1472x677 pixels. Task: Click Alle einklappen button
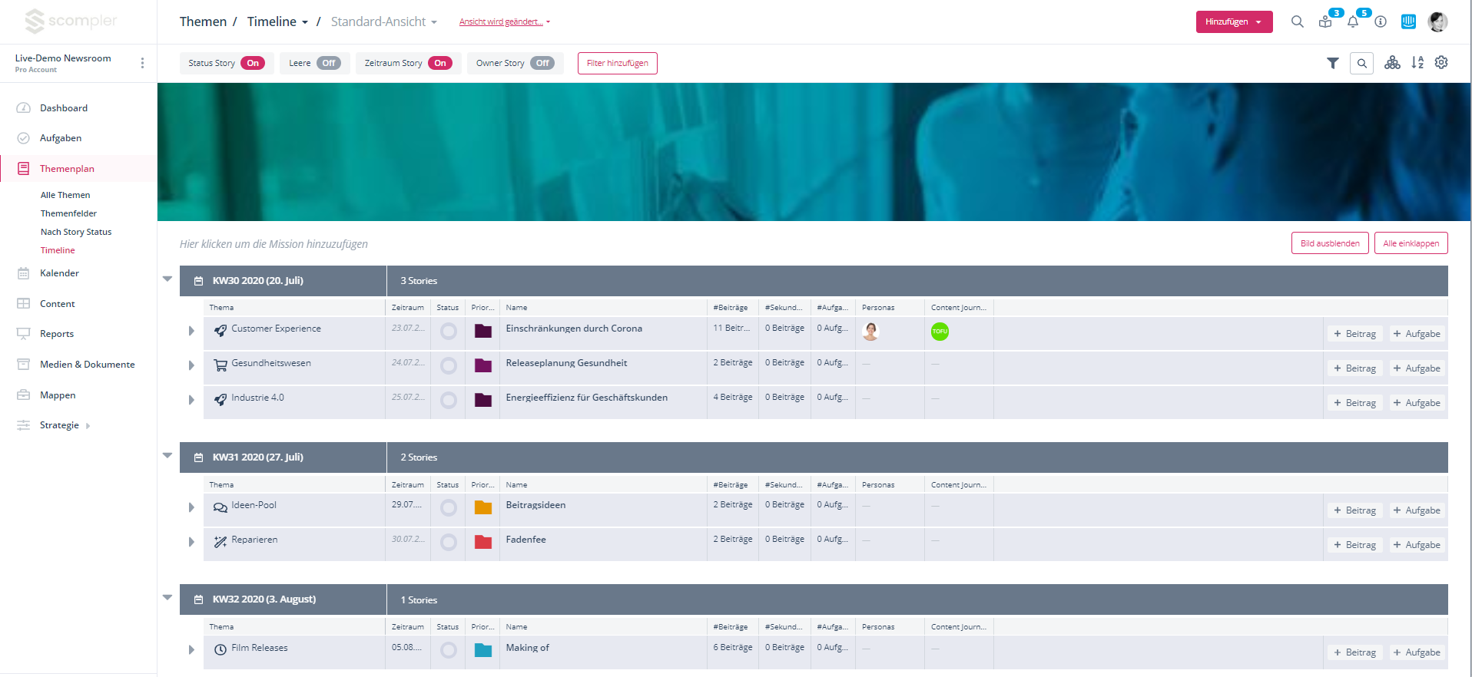1411,243
